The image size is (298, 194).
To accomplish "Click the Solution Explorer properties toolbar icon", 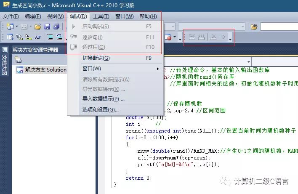I will (18, 60).
